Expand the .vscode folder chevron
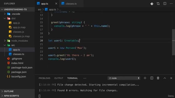 click(x=5, y=14)
